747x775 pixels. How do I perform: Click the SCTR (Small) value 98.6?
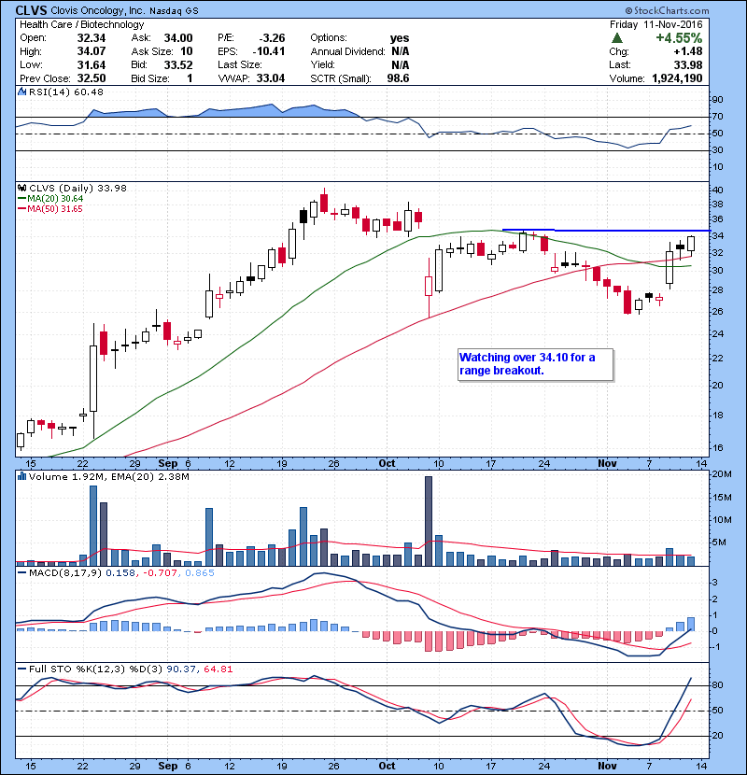399,78
